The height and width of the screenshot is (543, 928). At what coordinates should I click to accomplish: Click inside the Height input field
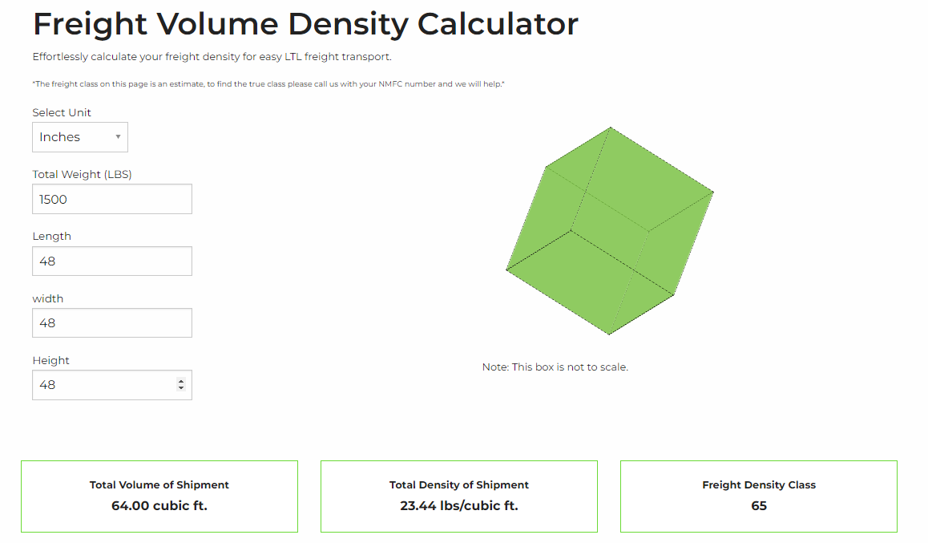[100, 385]
